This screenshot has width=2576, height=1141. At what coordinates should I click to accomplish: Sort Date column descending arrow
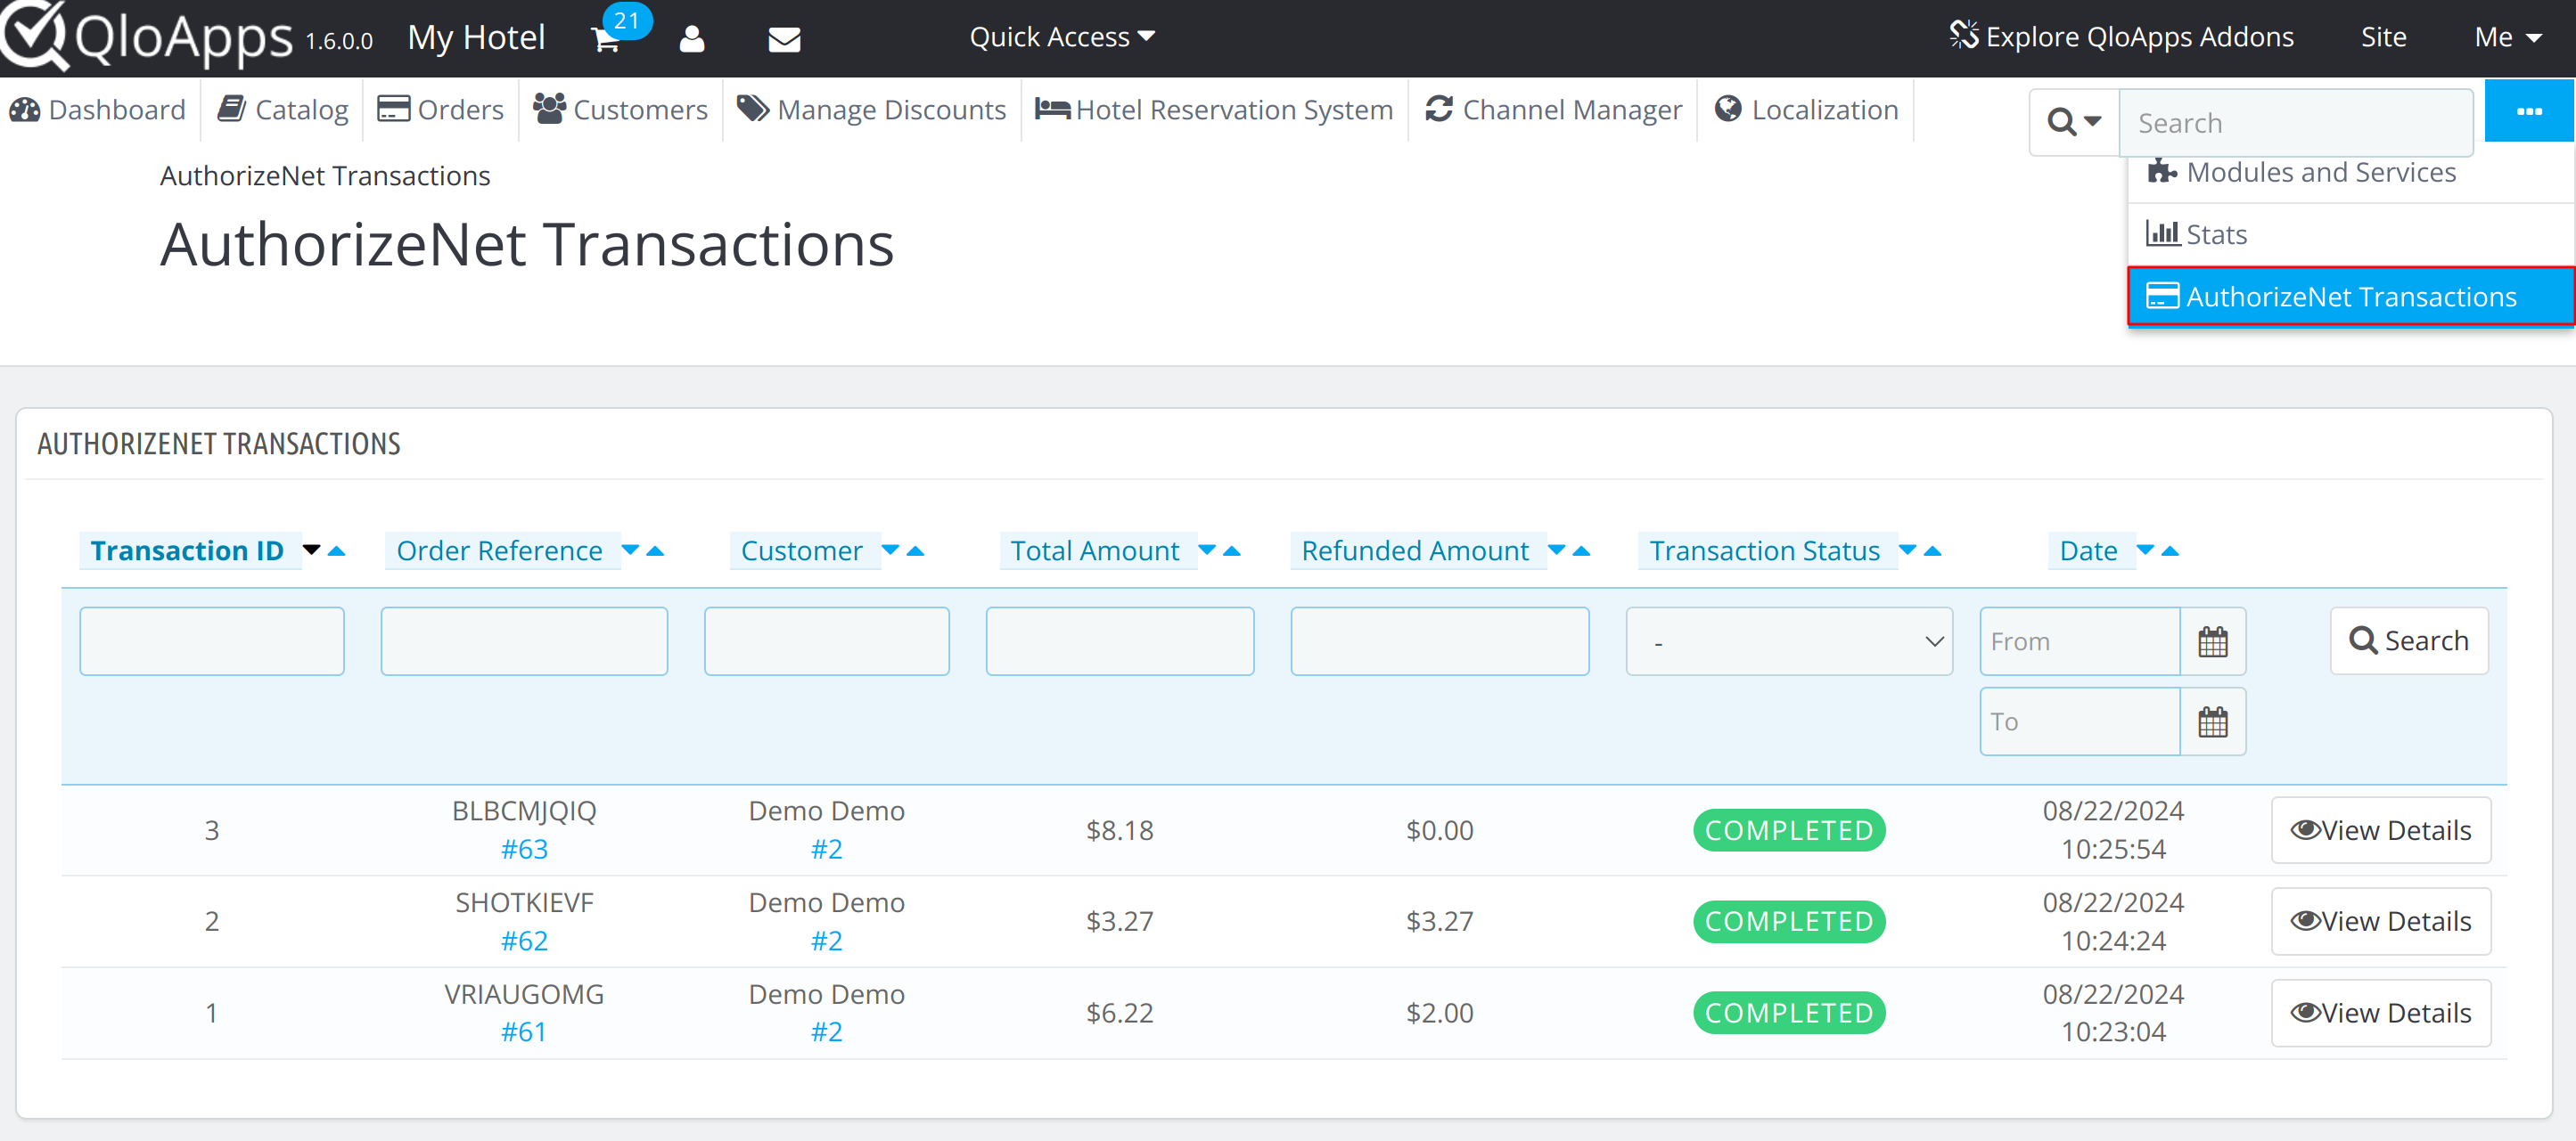point(2145,550)
